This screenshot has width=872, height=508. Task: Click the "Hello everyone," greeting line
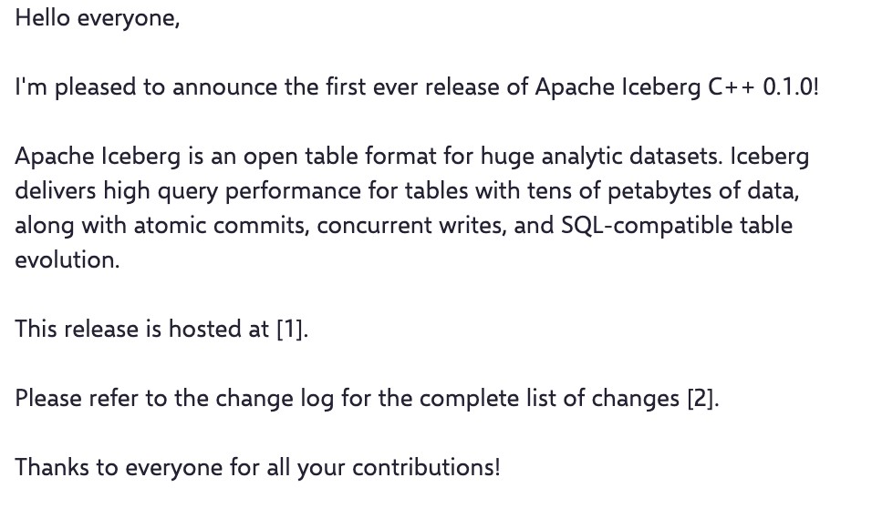click(x=98, y=17)
